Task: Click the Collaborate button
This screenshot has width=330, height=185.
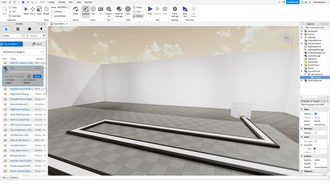Action: click(293, 2)
